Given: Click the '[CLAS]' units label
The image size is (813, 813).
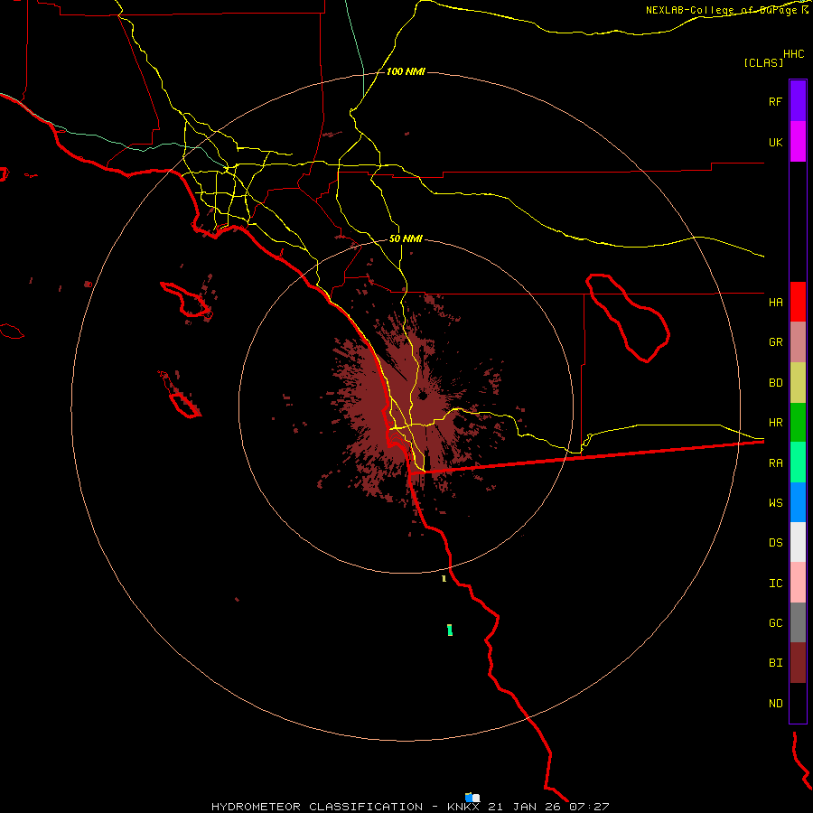Looking at the screenshot, I should pos(763,62).
